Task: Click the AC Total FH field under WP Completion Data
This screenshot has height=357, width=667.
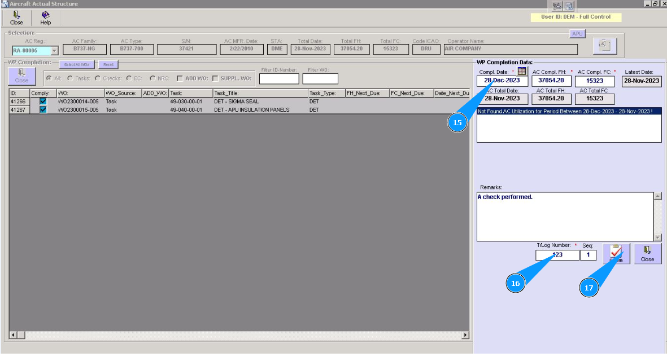Action: pos(551,99)
